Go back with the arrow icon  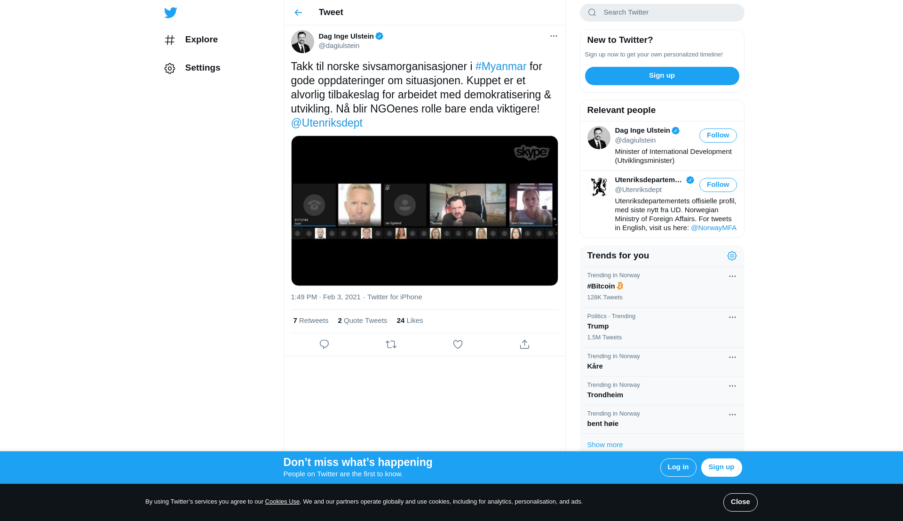coord(298,13)
